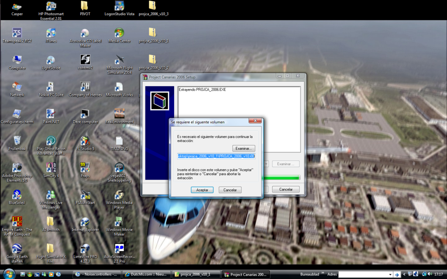Launch Adobe Photoshop Elements 5.0
This screenshot has width=447, height=279.
tap(17, 173)
